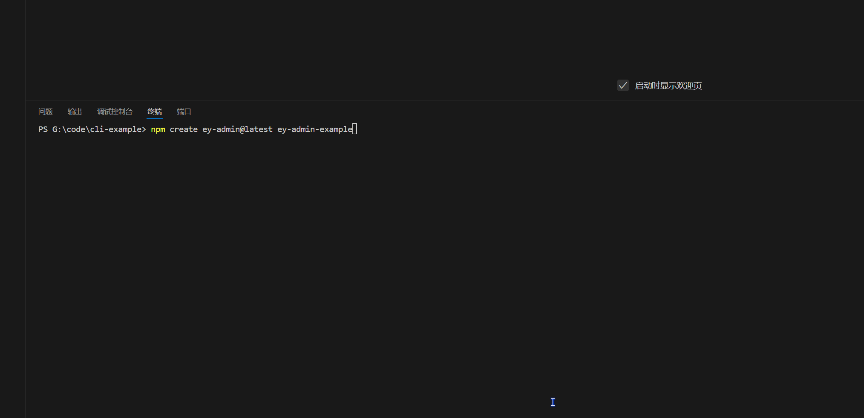The width and height of the screenshot is (864, 418).
Task: Show the 端口 tab
Action: 184,112
